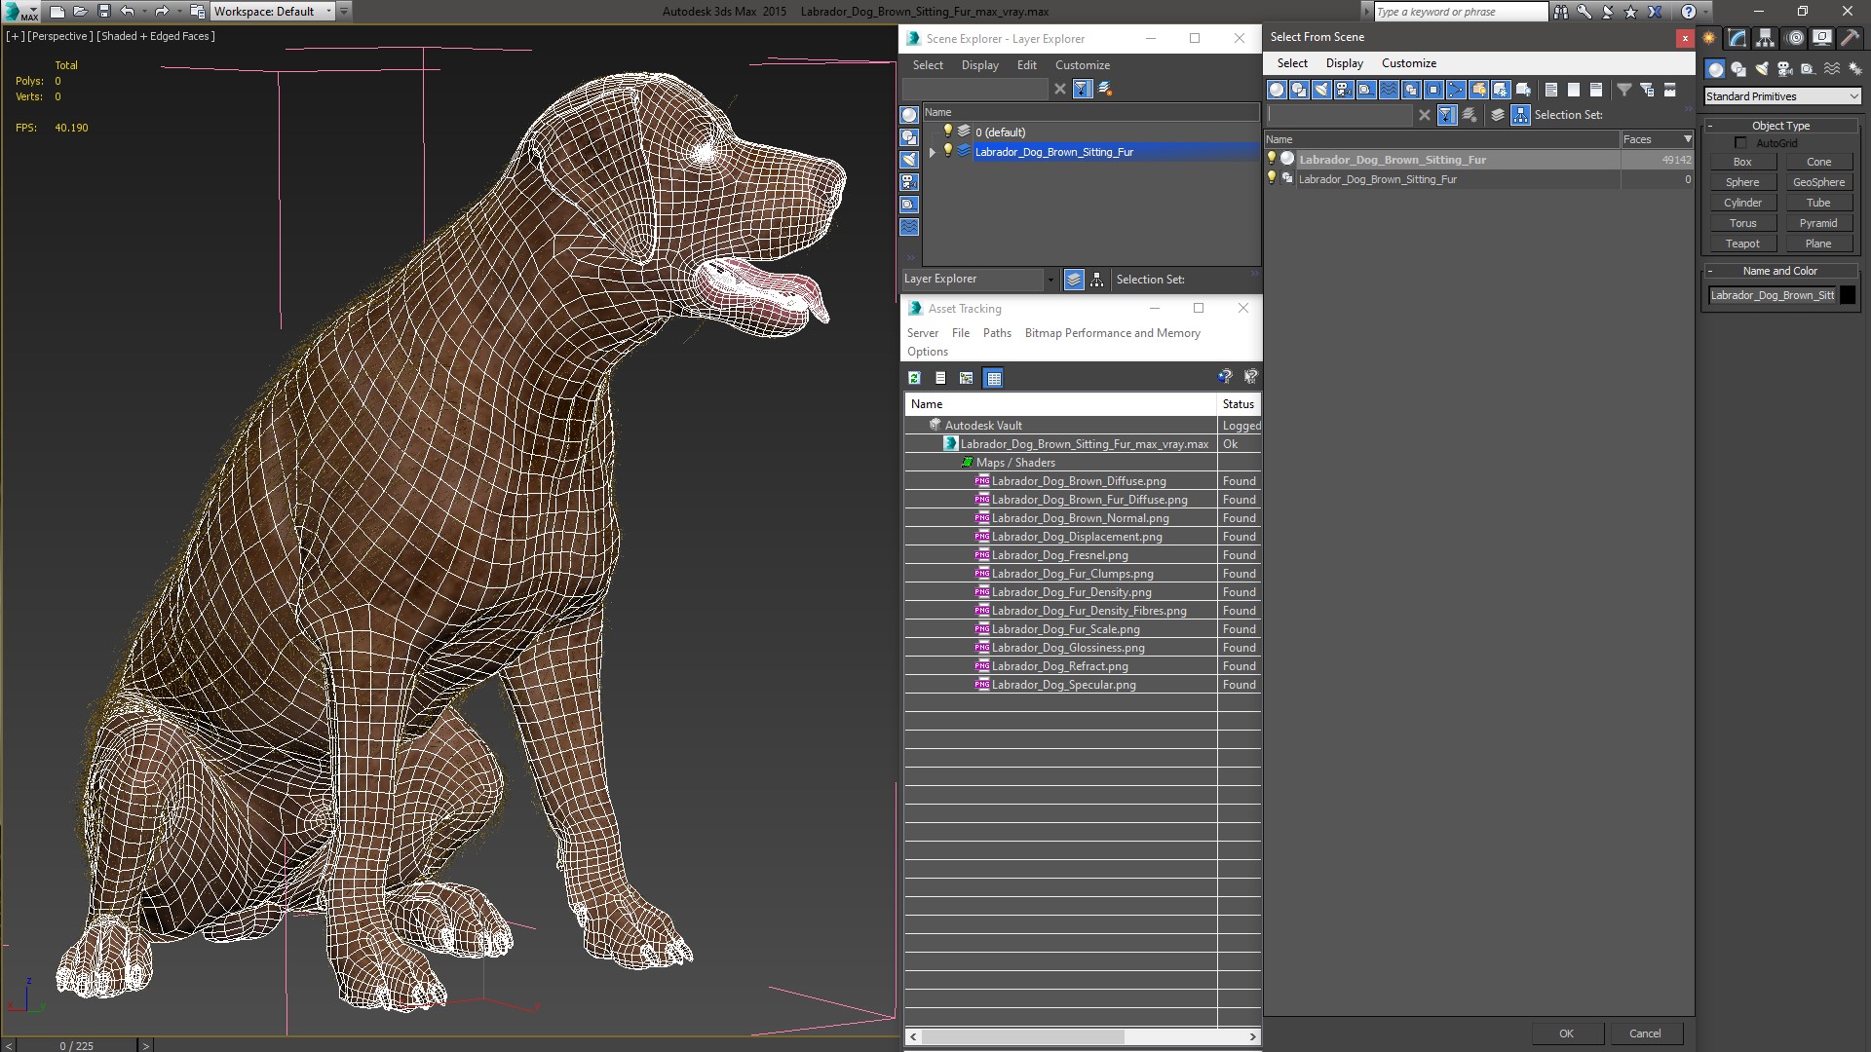Screen dimensions: 1871x1052
Task: Click the Save File icon in top toolbar
Action: pyautogui.click(x=104, y=12)
